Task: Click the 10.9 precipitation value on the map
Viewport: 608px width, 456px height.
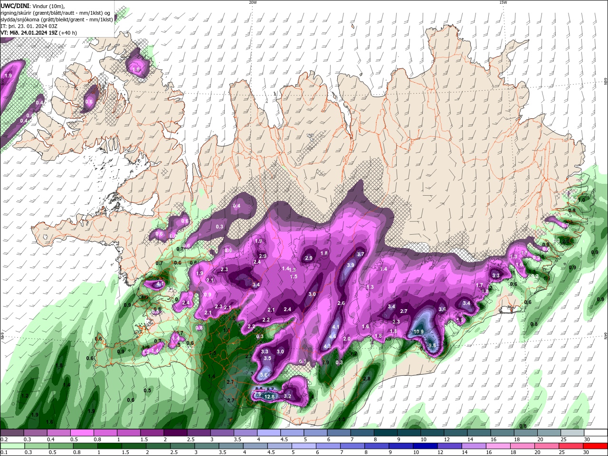Action: pos(418,332)
